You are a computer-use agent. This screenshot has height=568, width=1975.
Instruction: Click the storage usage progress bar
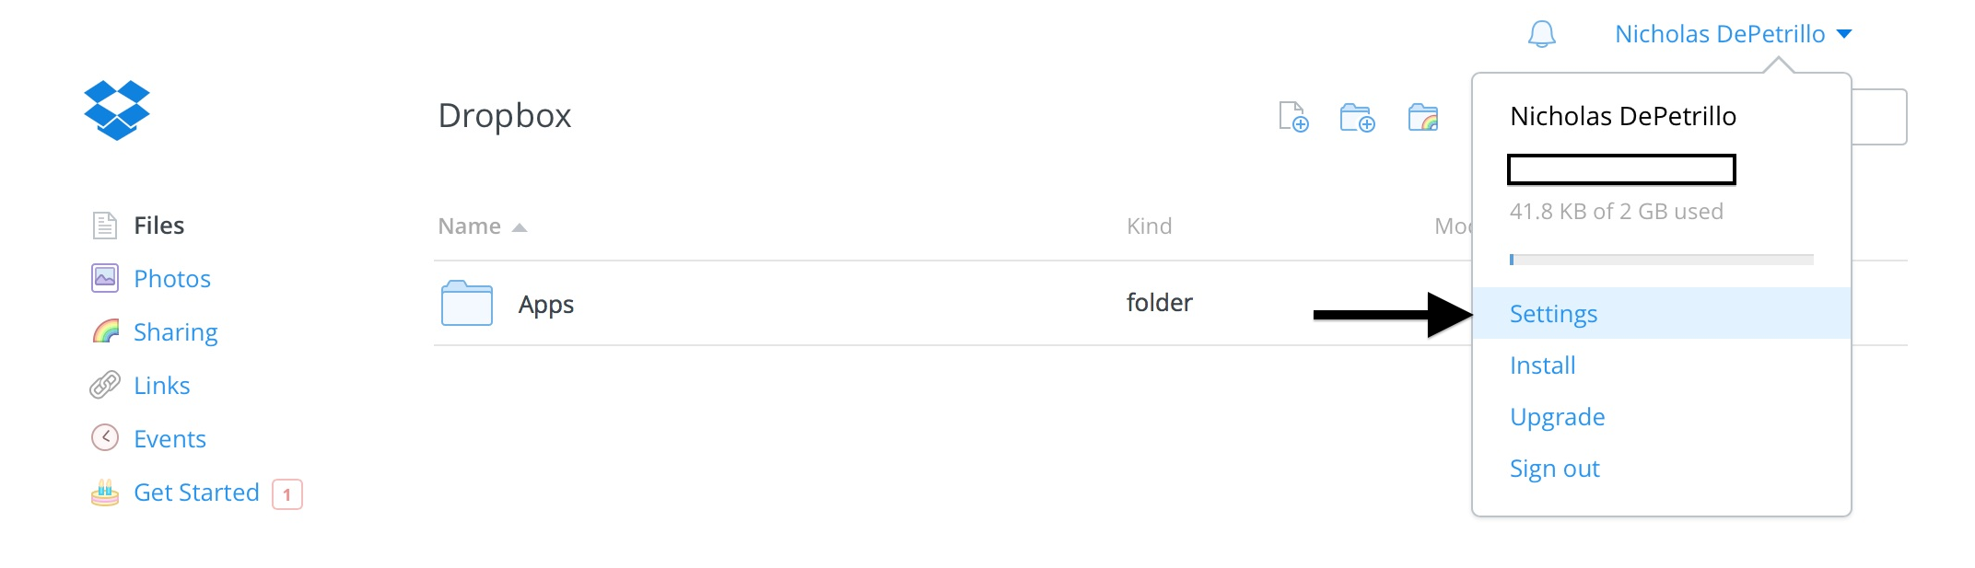coord(1661,260)
